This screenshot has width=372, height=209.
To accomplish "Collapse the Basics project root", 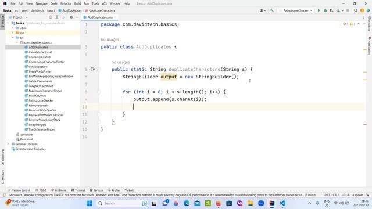I will point(8,23).
